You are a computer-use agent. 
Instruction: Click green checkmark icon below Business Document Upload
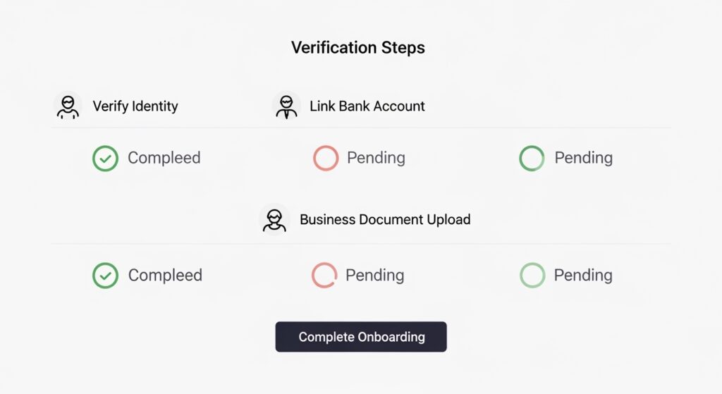point(105,276)
